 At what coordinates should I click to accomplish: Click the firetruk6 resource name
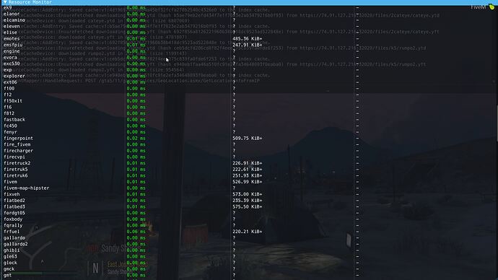(16, 175)
